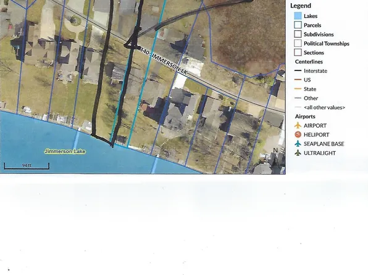Click the 94 ft scale bar
Screen dimensions: 368x275
pos(27,166)
